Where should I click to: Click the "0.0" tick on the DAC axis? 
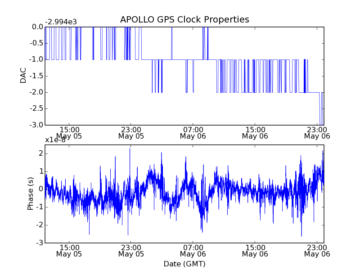38,27
